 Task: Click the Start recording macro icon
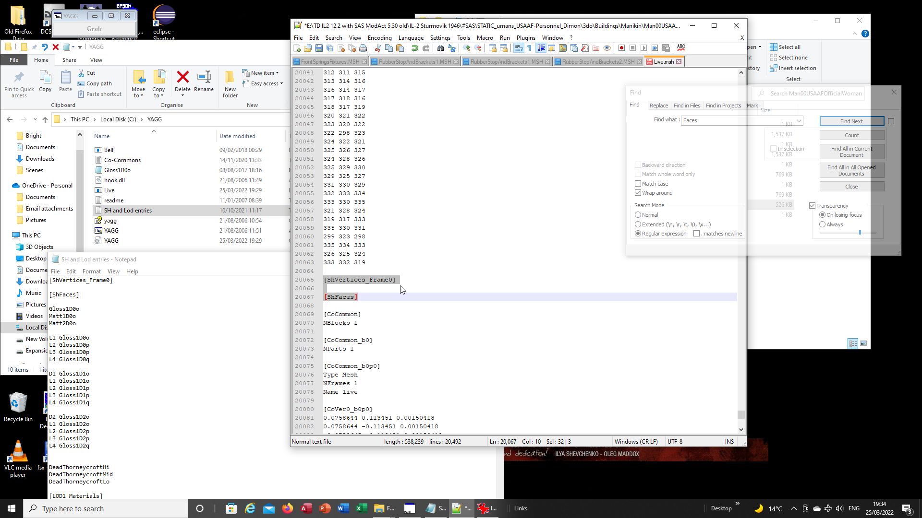coord(621,48)
